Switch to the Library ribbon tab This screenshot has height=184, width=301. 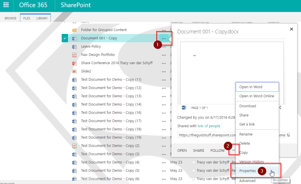pos(42,18)
